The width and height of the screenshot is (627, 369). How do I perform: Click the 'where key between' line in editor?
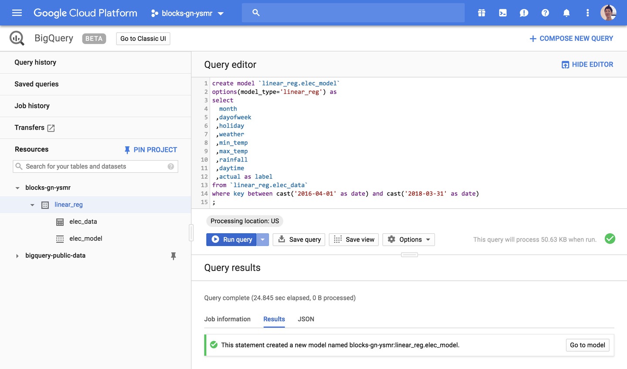click(x=346, y=194)
